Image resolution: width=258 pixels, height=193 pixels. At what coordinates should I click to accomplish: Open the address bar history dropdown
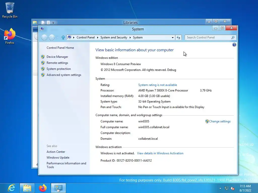pyautogui.click(x=173, y=38)
